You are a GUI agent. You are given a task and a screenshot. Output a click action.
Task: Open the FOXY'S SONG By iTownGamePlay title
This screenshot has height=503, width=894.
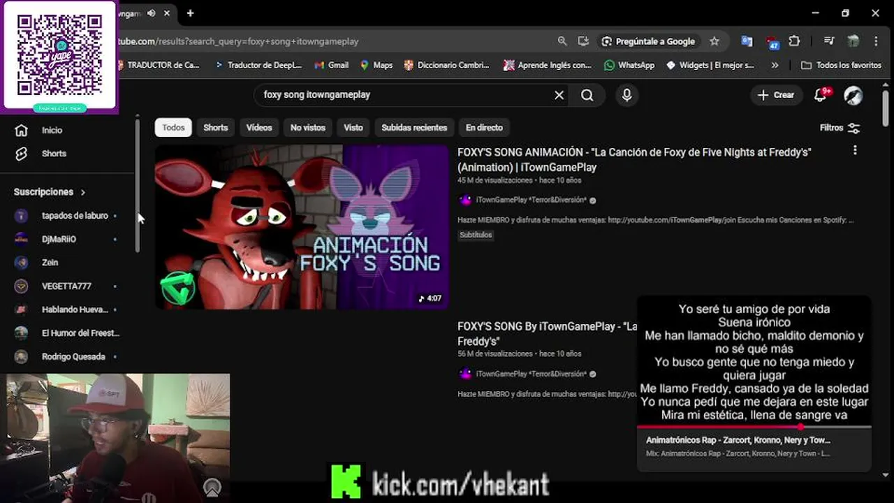coord(547,334)
